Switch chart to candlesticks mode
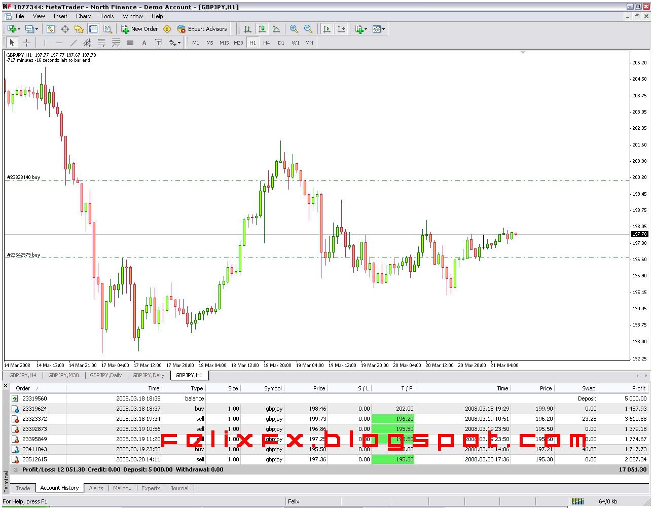Image resolution: width=653 pixels, height=508 pixels. click(262, 29)
